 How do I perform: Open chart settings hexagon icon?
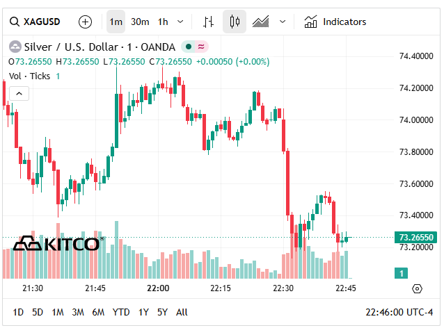(x=417, y=289)
